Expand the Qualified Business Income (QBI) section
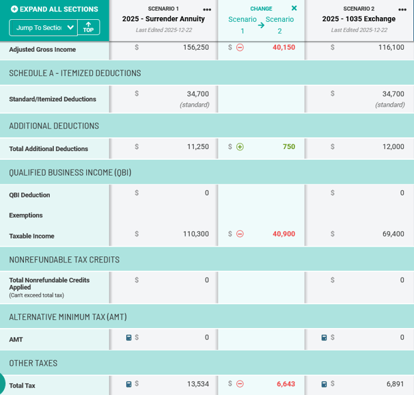The image size is (414, 395). [70, 172]
